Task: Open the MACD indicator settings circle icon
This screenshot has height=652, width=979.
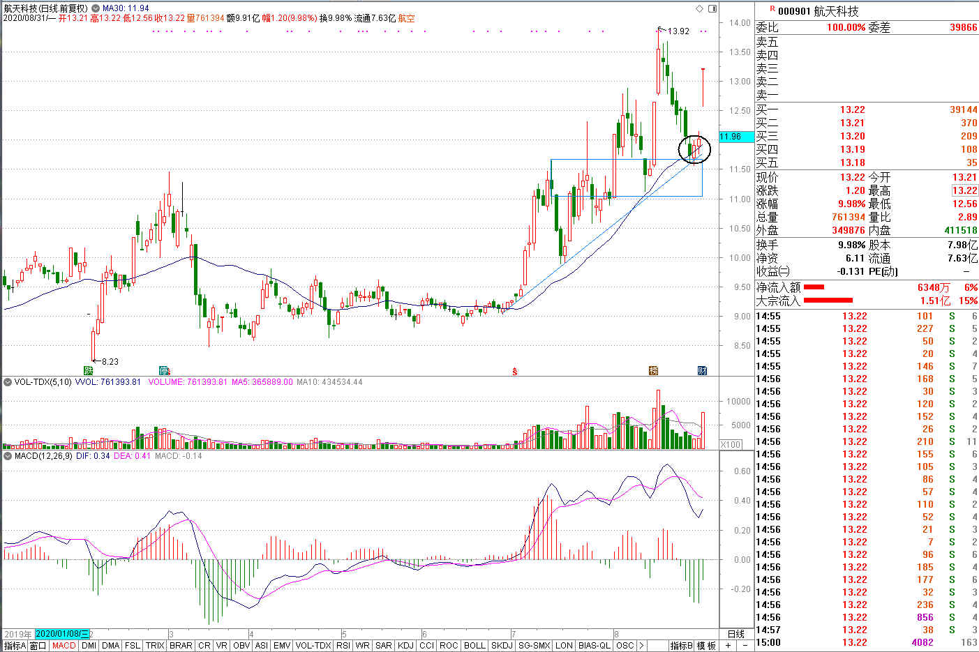Action: point(8,456)
